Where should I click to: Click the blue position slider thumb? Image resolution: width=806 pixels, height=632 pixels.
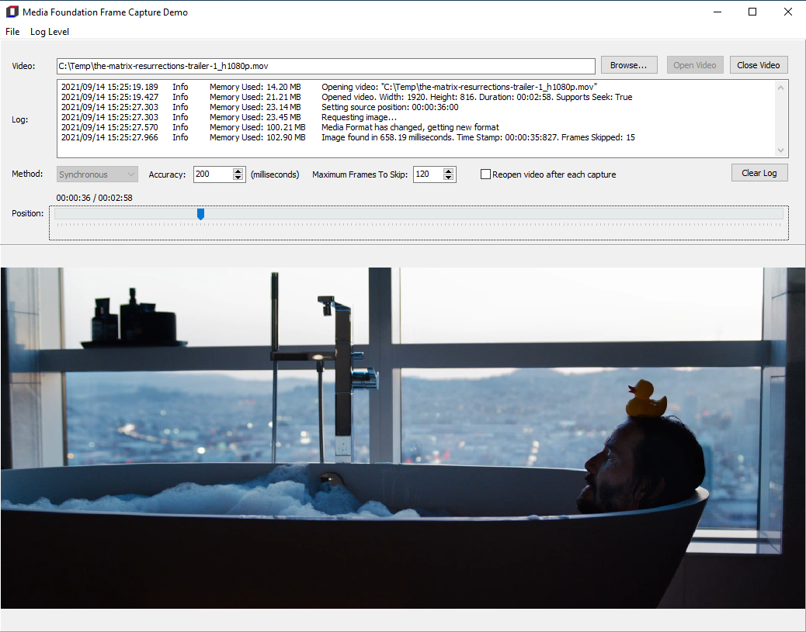(x=200, y=214)
